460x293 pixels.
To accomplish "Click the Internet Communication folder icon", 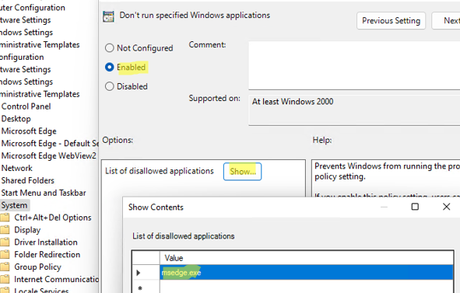I will [x=5, y=279].
